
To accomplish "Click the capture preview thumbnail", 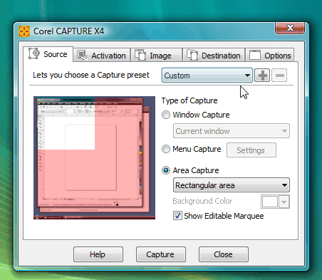I will click(94, 157).
